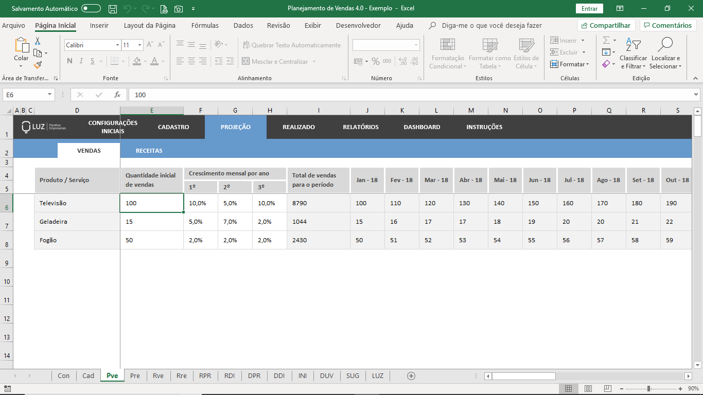Toggle the Salvamento Automático switch
703x395 pixels.
pos(91,9)
